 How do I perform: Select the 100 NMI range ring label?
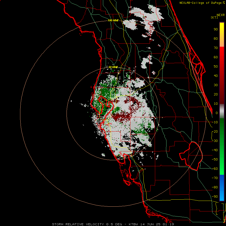(x=113, y=21)
